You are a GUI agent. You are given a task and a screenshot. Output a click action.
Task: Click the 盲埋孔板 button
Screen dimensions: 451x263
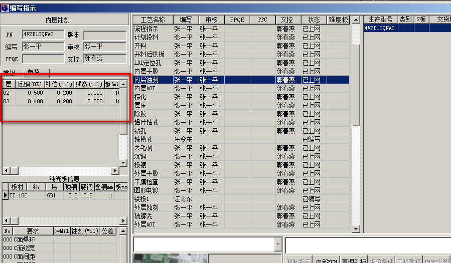point(354,260)
